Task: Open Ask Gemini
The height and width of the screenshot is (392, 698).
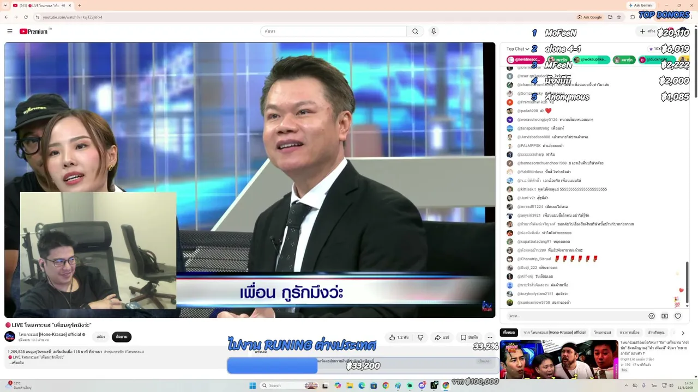Action: pyautogui.click(x=641, y=5)
